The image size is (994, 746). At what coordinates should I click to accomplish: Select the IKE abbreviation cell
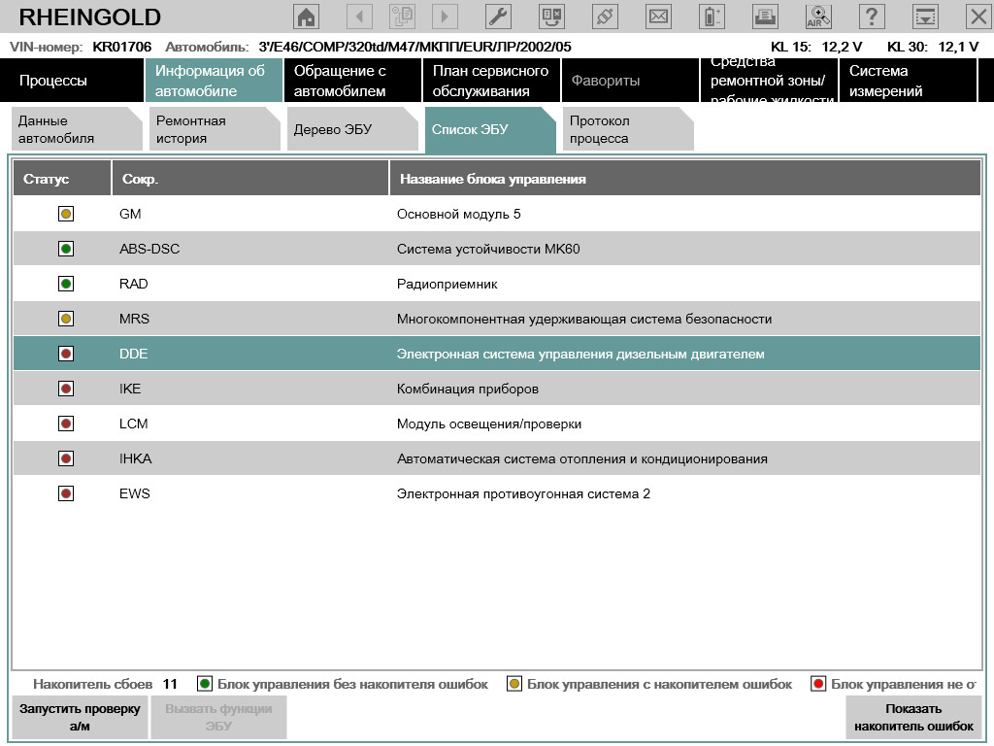130,389
